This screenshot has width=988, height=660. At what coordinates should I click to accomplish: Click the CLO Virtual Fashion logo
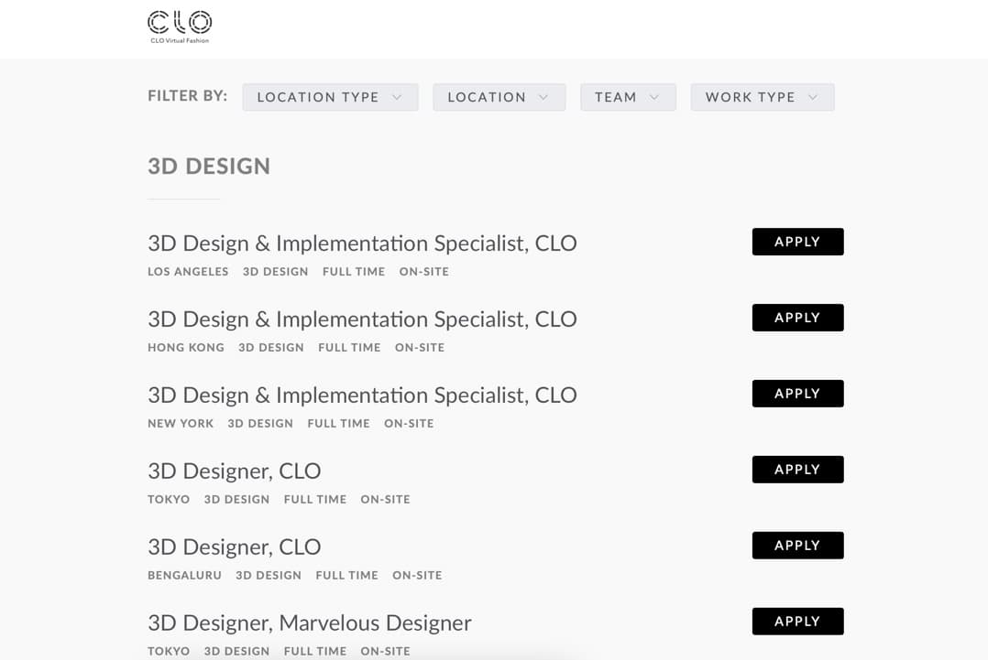tap(179, 26)
